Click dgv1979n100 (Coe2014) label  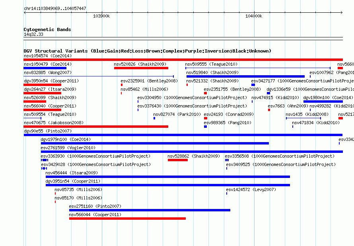point(66,139)
